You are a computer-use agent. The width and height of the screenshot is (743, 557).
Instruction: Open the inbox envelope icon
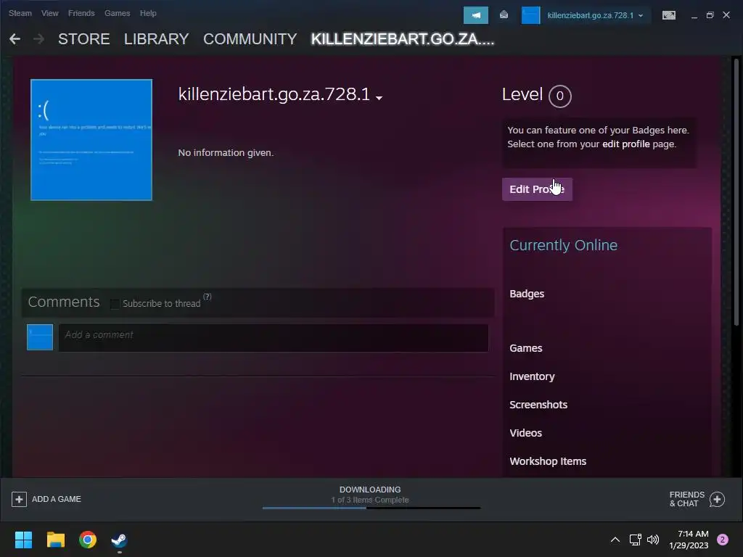(x=504, y=15)
